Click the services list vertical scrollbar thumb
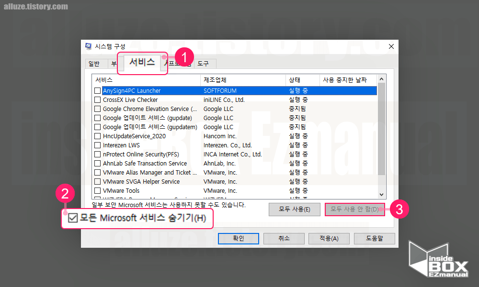 pos(381,129)
